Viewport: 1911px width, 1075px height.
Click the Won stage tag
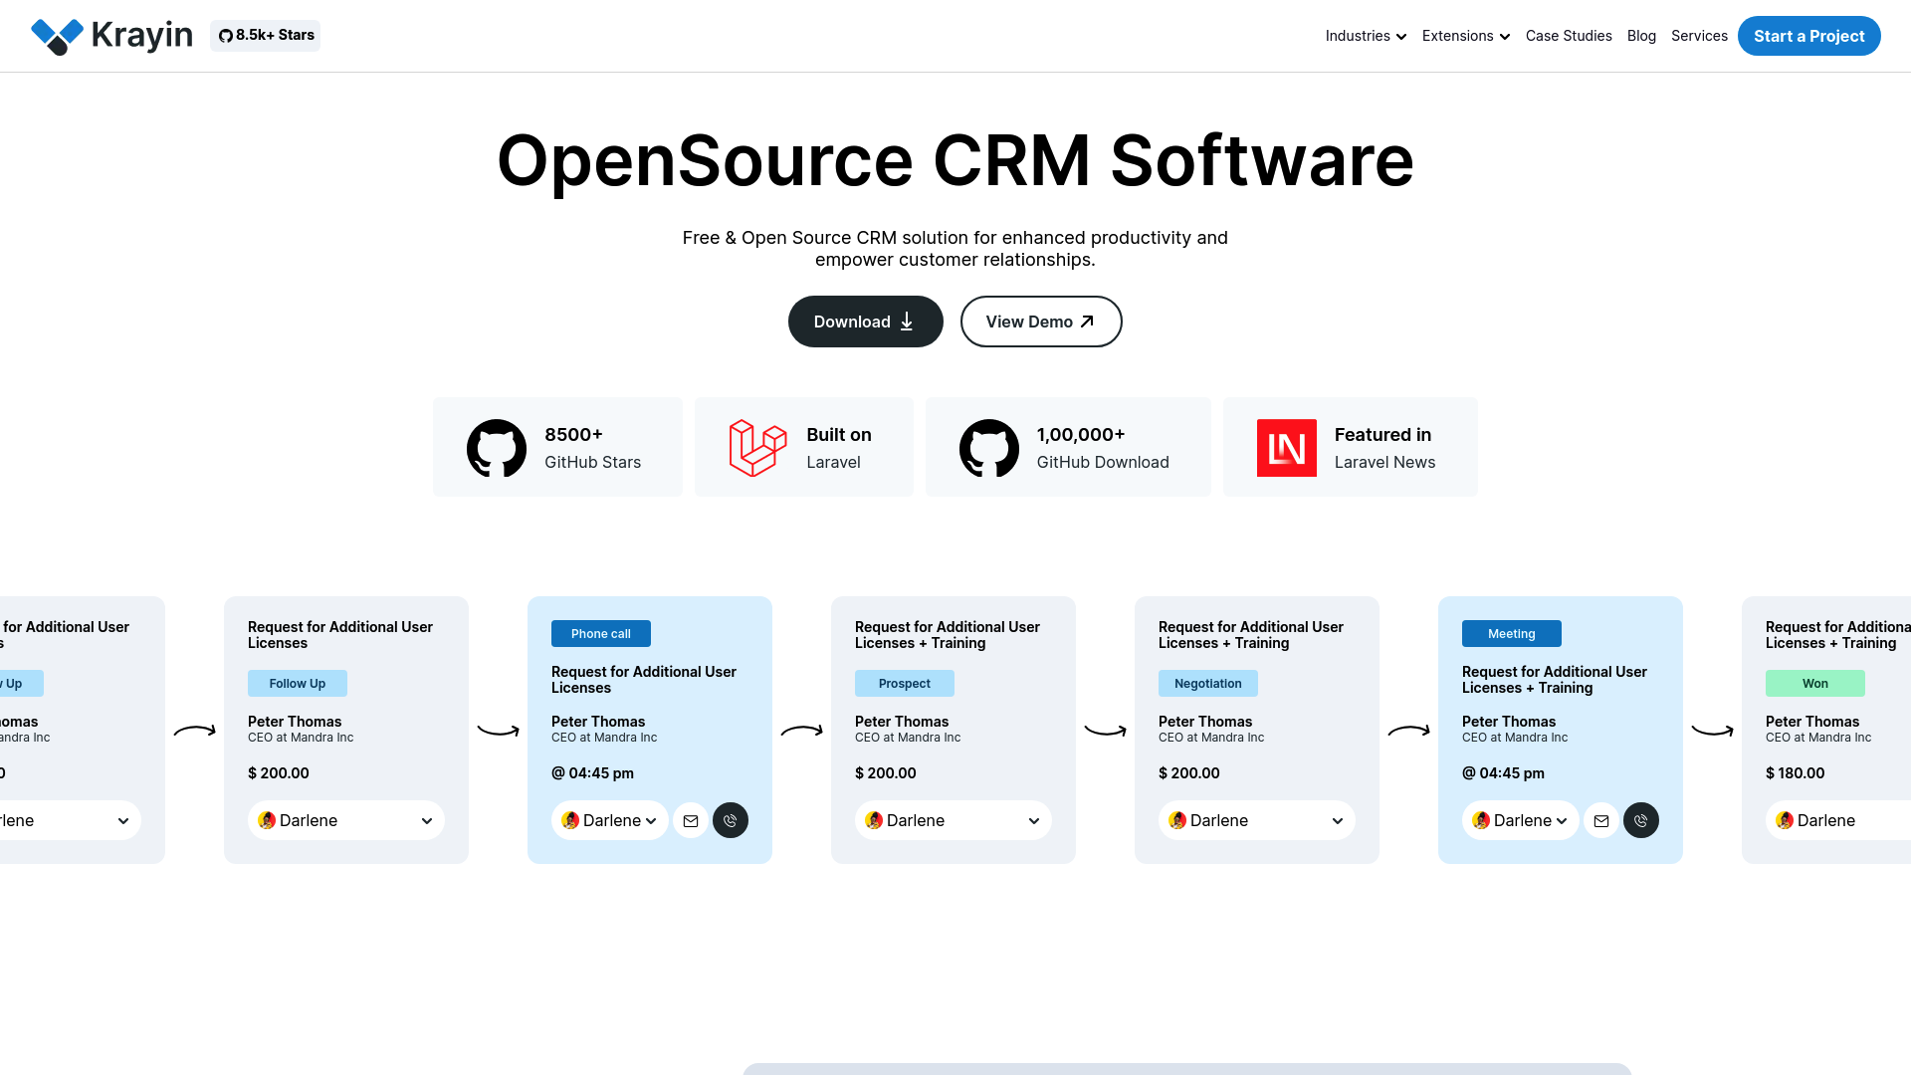pos(1815,684)
